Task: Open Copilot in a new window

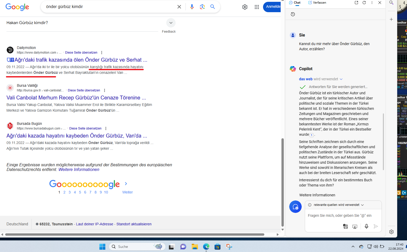Action: [x=356, y=3]
